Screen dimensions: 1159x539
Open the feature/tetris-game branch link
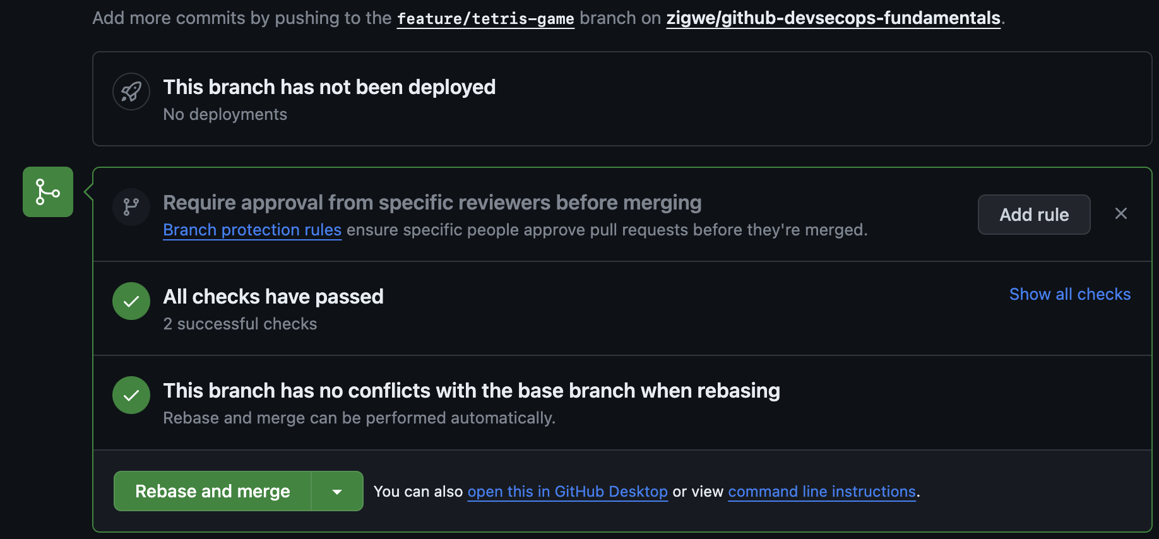pyautogui.click(x=485, y=18)
